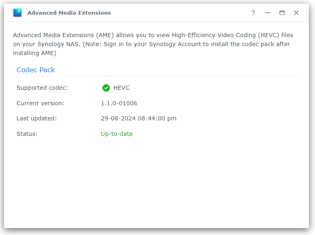Minimize the Advanced Media Extensions window
Screen dimensions: 315x235
pyautogui.click(x=267, y=13)
